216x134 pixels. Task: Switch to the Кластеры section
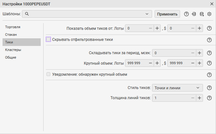click(x=13, y=50)
